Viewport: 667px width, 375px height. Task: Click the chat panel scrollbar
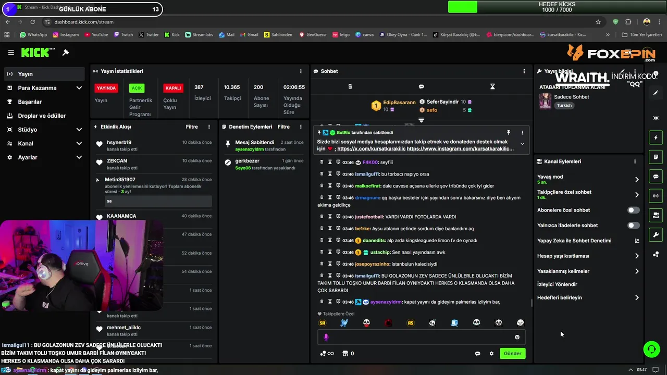(532, 303)
